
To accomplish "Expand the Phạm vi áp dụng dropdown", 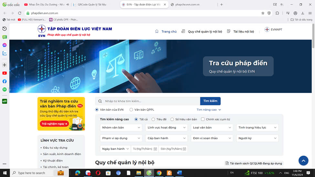I will 121,138.
